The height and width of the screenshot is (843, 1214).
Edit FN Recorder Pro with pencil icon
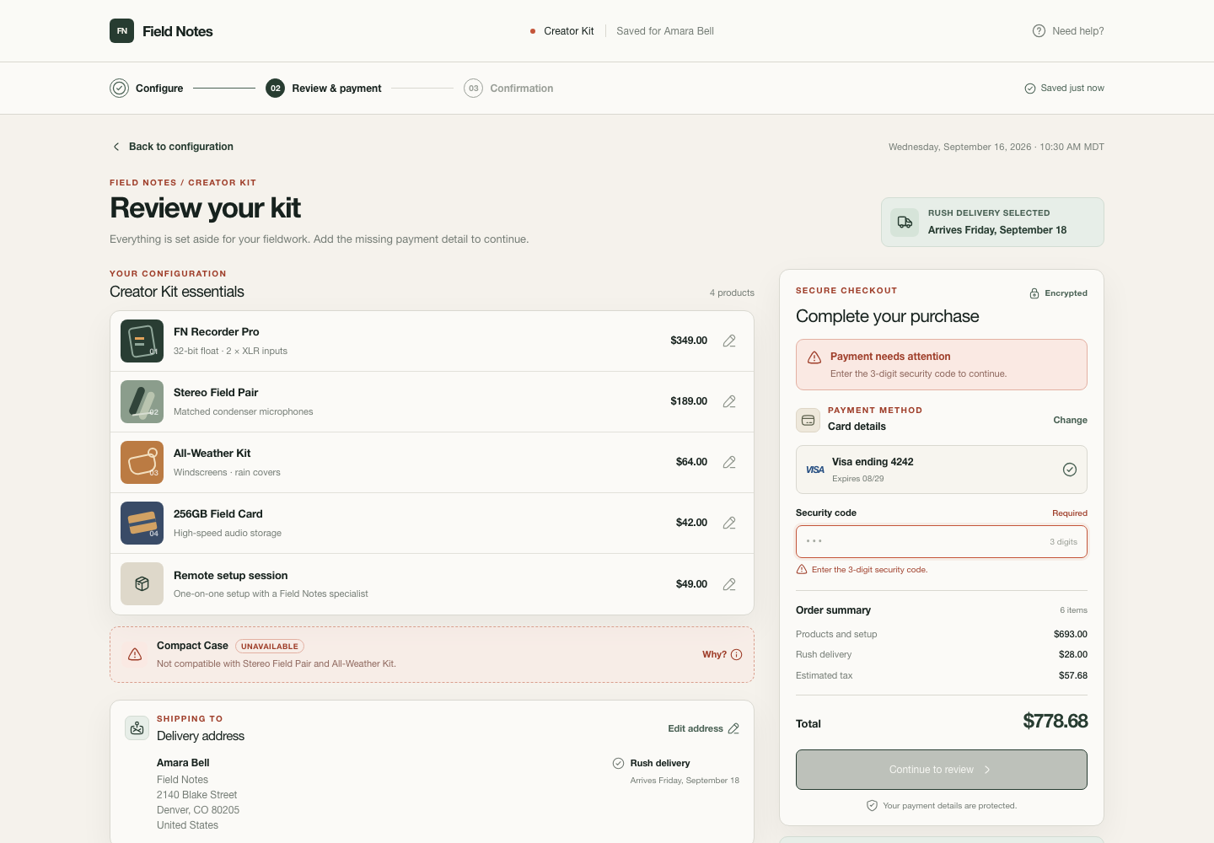(x=729, y=341)
